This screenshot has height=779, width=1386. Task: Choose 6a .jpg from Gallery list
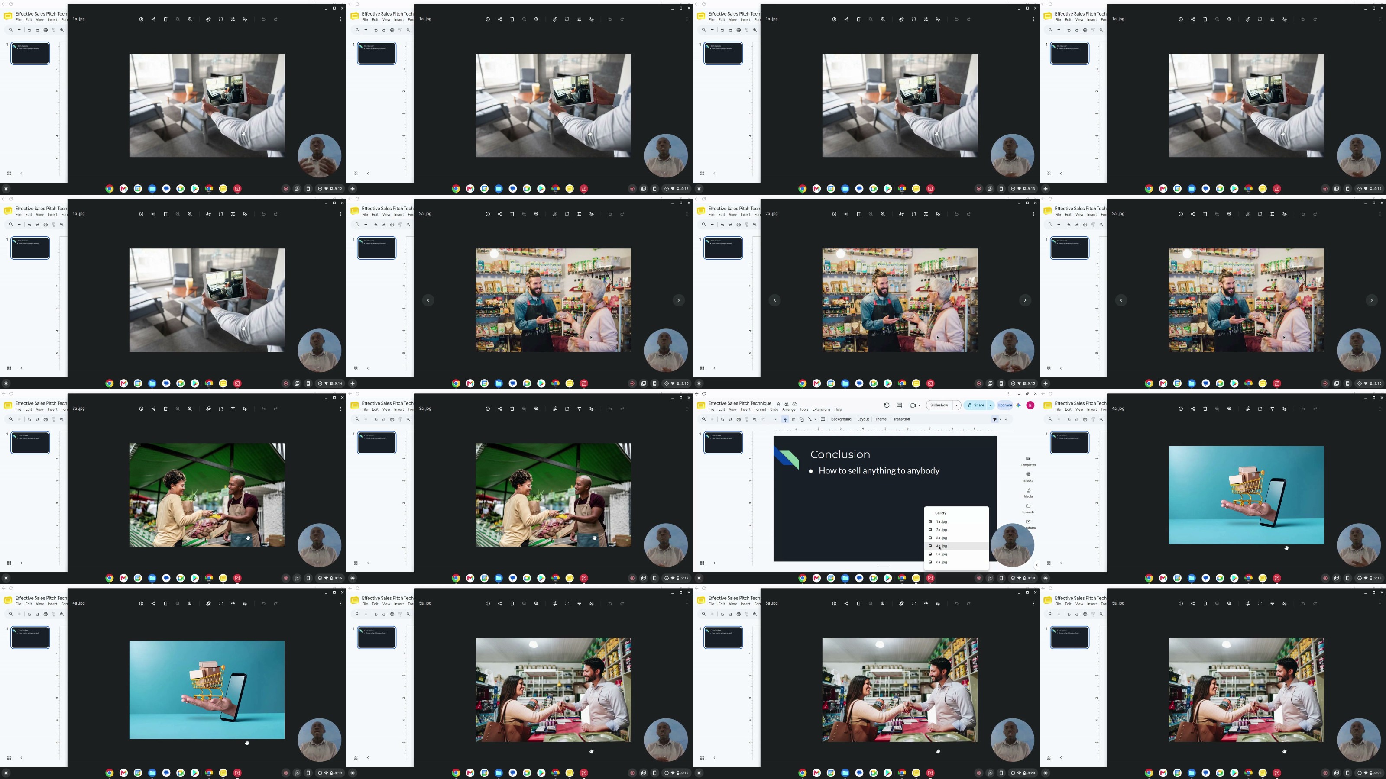[956, 562]
